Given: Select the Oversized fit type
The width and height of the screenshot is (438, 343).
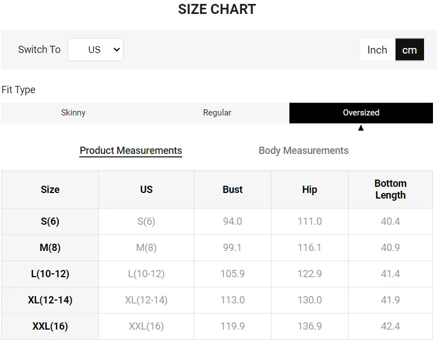Looking at the screenshot, I should 361,113.
